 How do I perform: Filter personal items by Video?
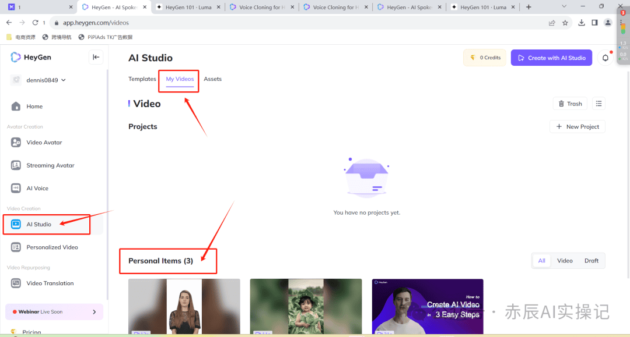[565, 261]
